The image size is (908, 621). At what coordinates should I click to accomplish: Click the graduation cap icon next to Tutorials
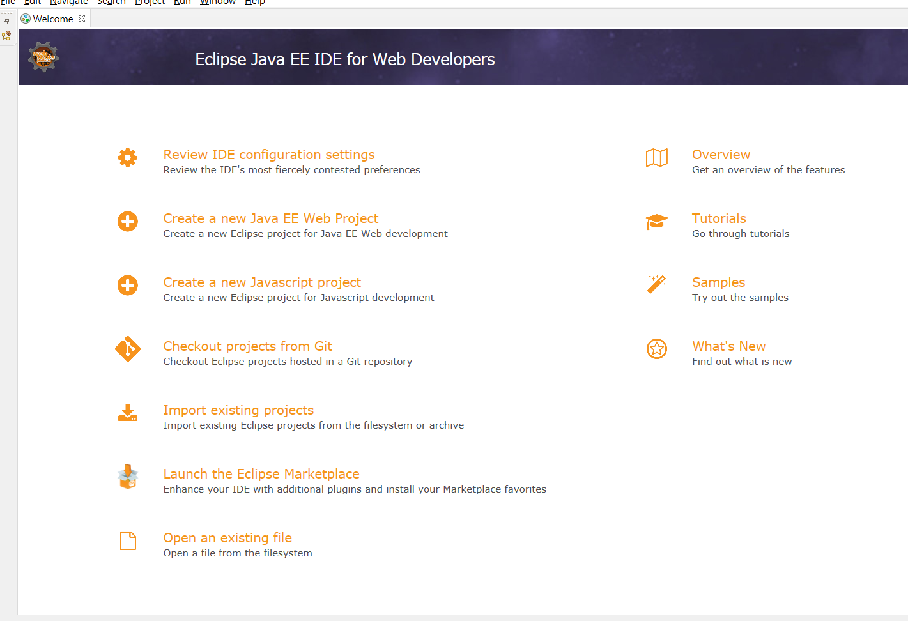click(657, 221)
